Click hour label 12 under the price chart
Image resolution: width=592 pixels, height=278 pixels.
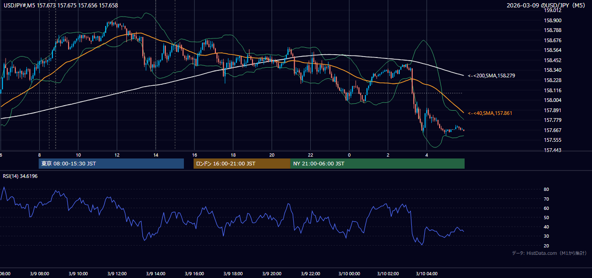117,155
